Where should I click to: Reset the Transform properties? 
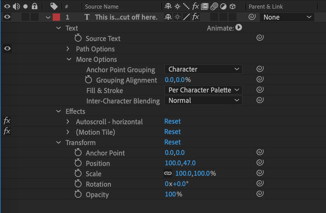[172, 142]
